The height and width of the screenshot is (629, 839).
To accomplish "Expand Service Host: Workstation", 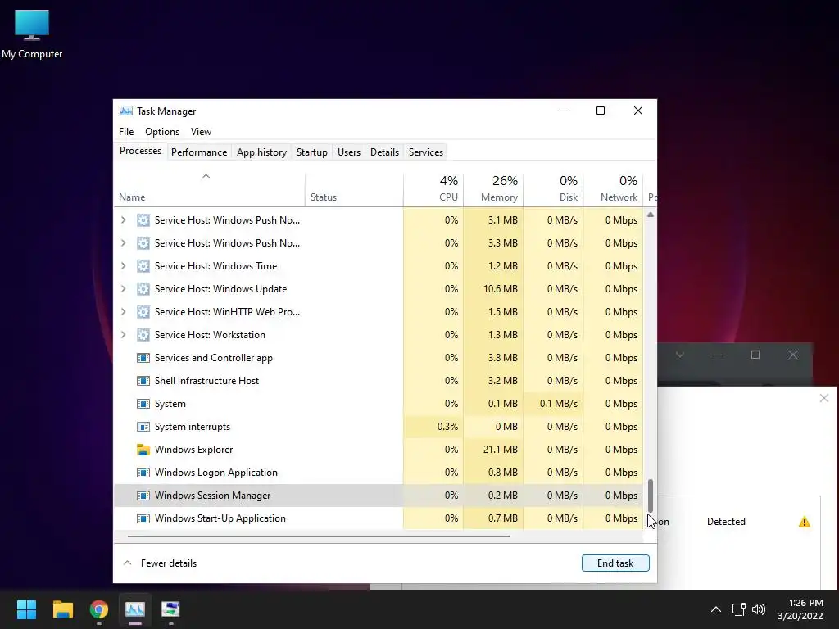I will pos(124,335).
